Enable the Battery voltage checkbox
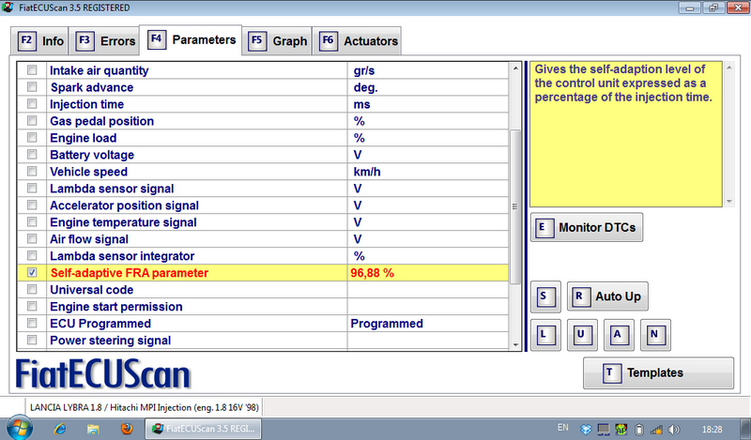 pos(33,155)
